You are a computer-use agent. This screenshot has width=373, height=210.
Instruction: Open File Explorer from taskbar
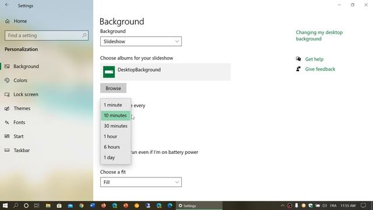[x=48, y=205]
